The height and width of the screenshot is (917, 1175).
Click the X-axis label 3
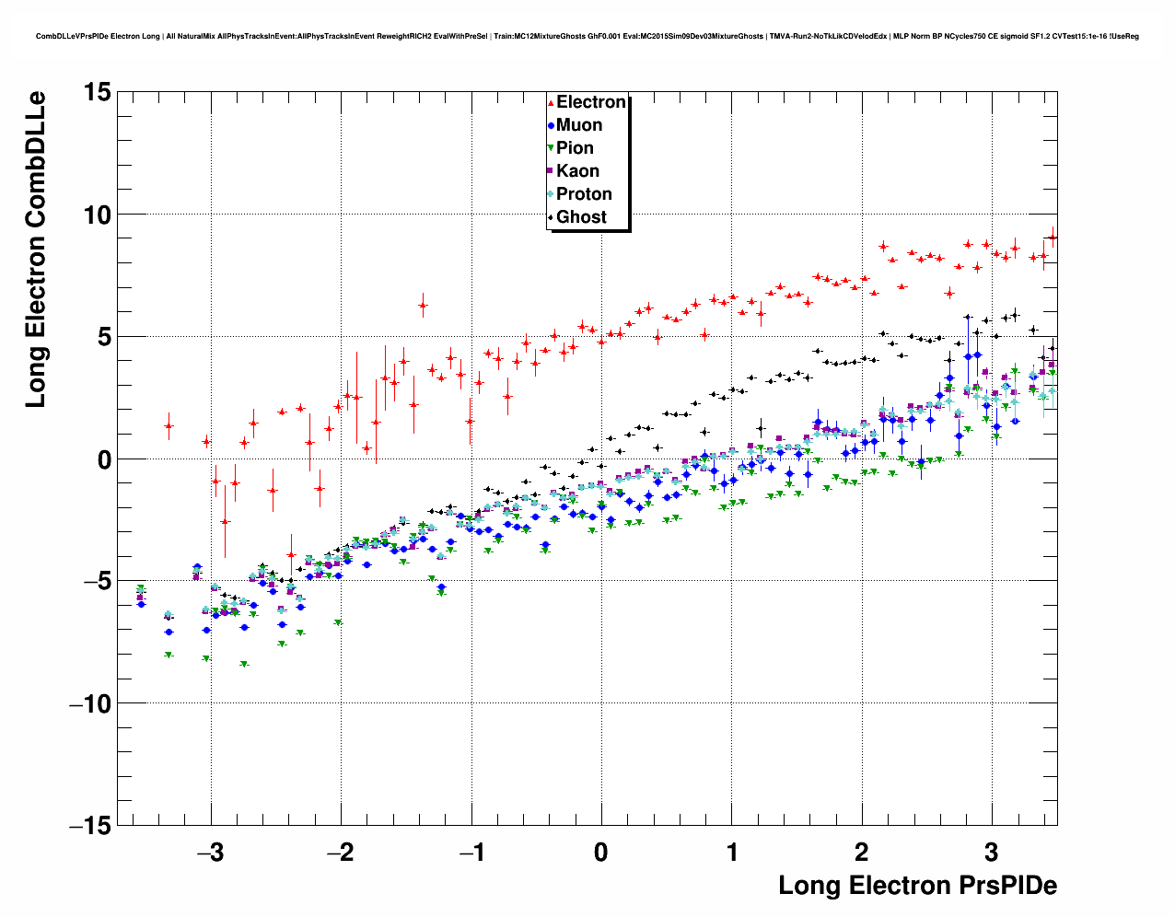(x=992, y=853)
